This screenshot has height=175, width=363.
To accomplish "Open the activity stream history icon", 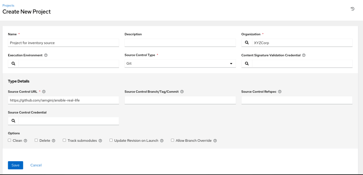I will pos(352,9).
